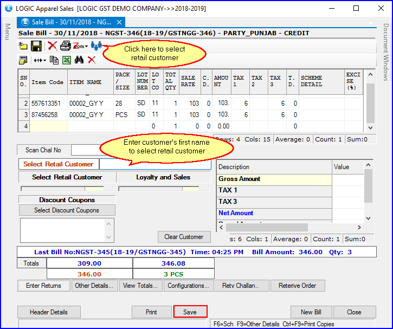Click the Other Details... button
The image size is (393, 329).
(x=94, y=286)
